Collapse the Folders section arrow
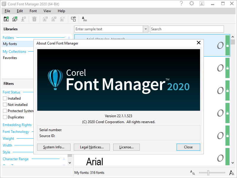Screen dimensions: 237x178 [69, 38]
